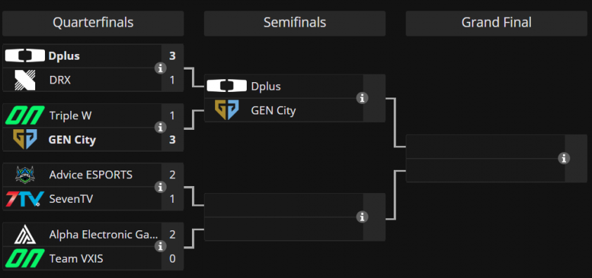592x278 pixels.
Task: Open Triple W team link
Action: [x=70, y=115]
